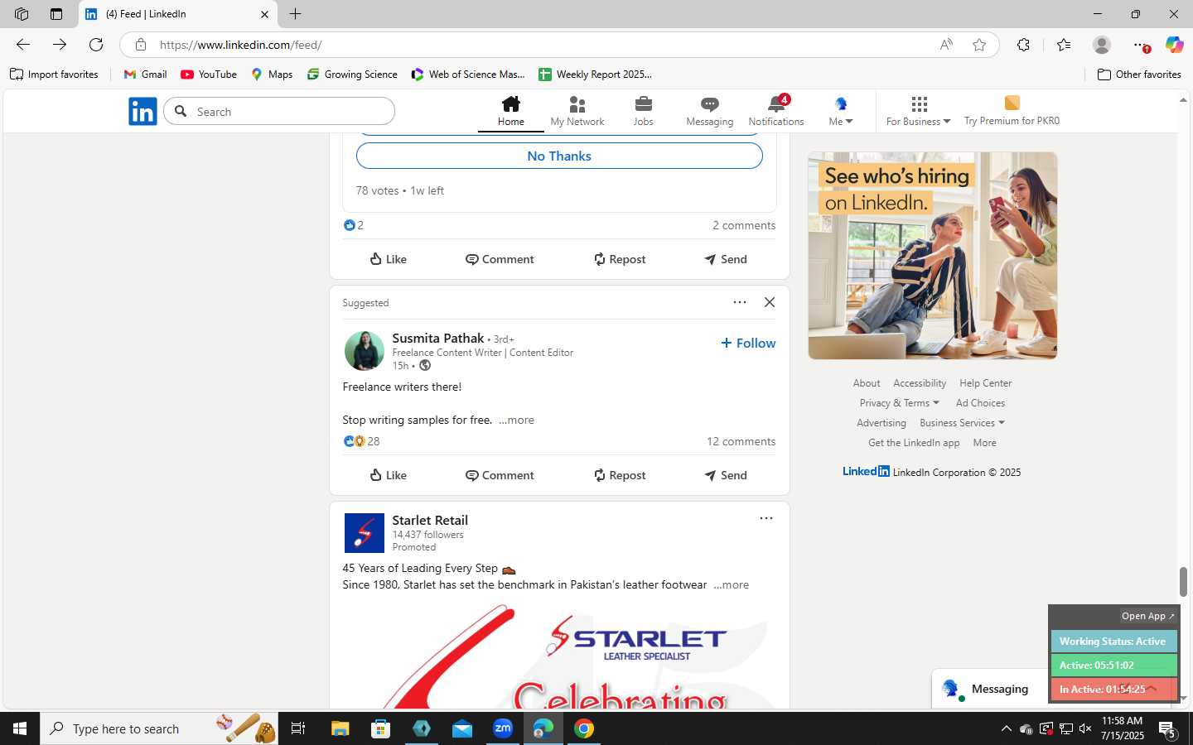Go back in browser history
The image size is (1193, 745).
[x=23, y=45]
